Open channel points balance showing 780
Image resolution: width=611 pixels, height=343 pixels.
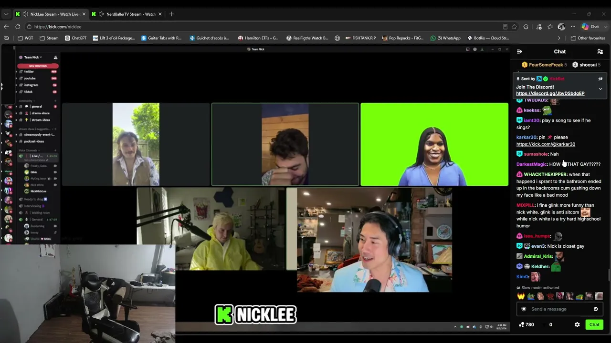tap(527, 324)
